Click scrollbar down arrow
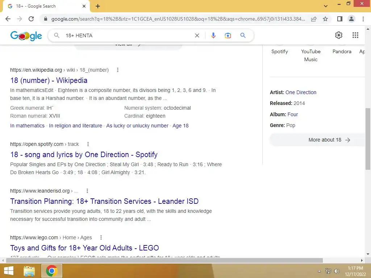 tap(368, 254)
